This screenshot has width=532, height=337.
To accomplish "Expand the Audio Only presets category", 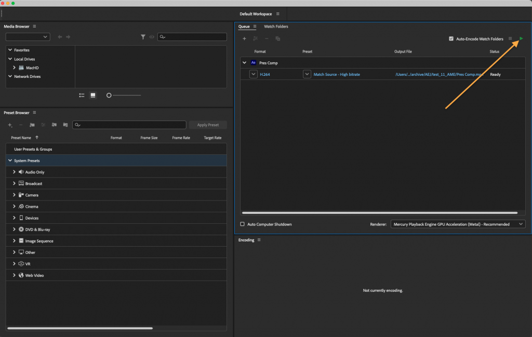I will pos(14,172).
